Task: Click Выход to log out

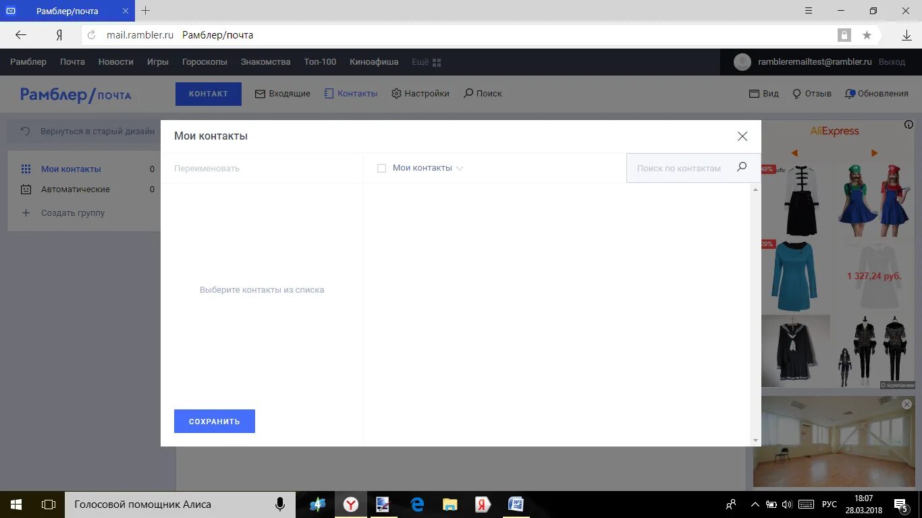Action: (892, 61)
